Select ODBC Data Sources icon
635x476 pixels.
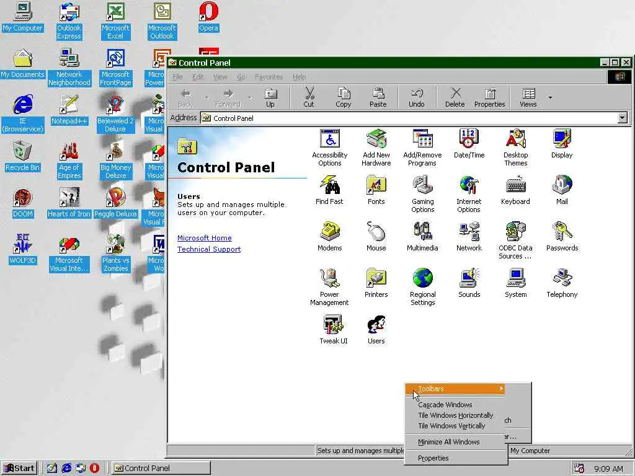point(515,240)
